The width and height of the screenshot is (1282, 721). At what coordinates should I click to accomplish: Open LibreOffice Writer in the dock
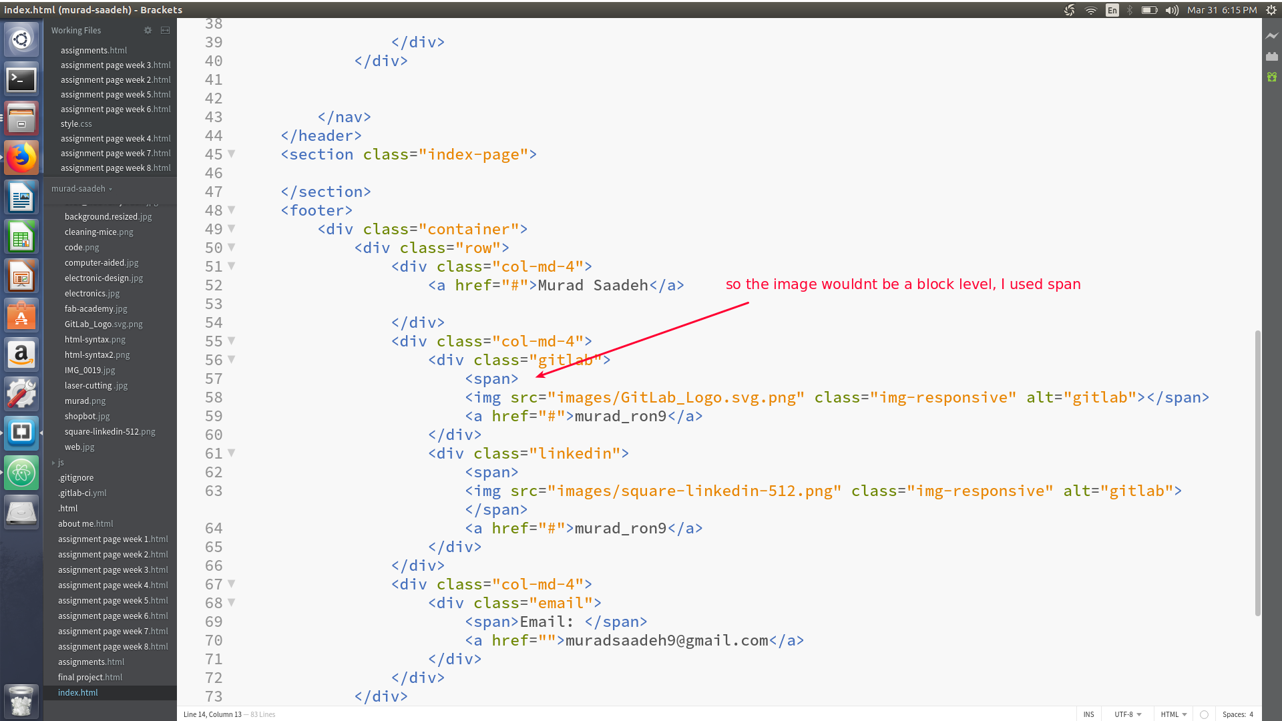point(21,198)
